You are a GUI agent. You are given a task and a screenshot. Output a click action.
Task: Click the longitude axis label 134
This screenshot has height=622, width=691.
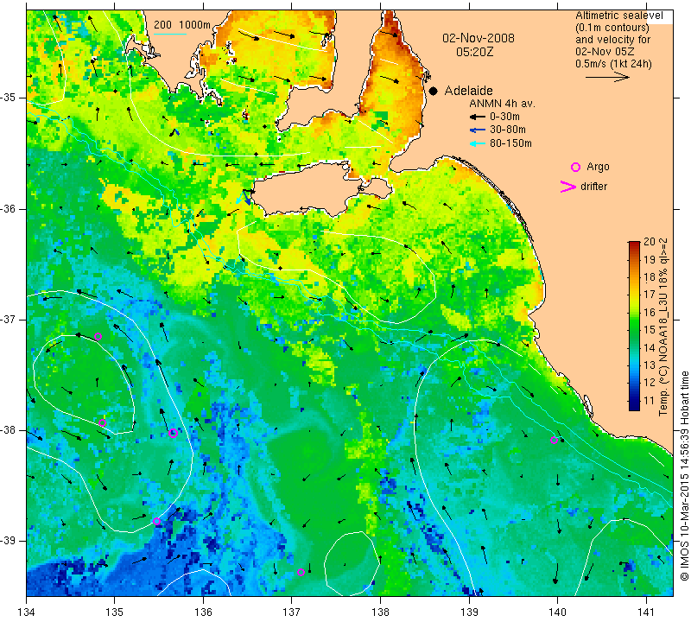(27, 612)
